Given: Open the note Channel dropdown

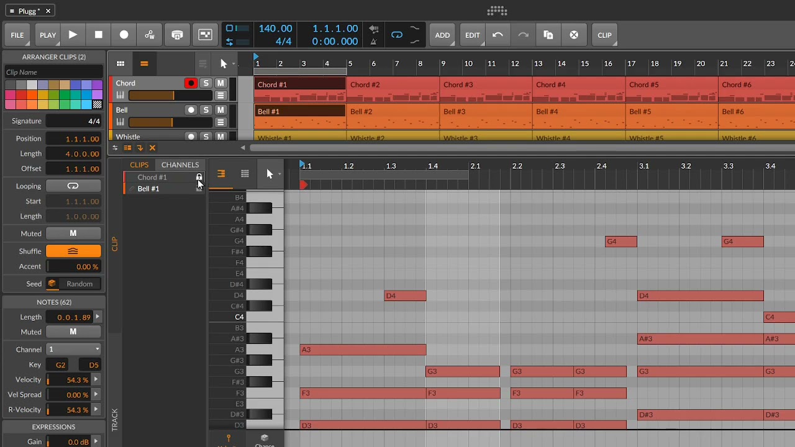Looking at the screenshot, I should [x=73, y=350].
